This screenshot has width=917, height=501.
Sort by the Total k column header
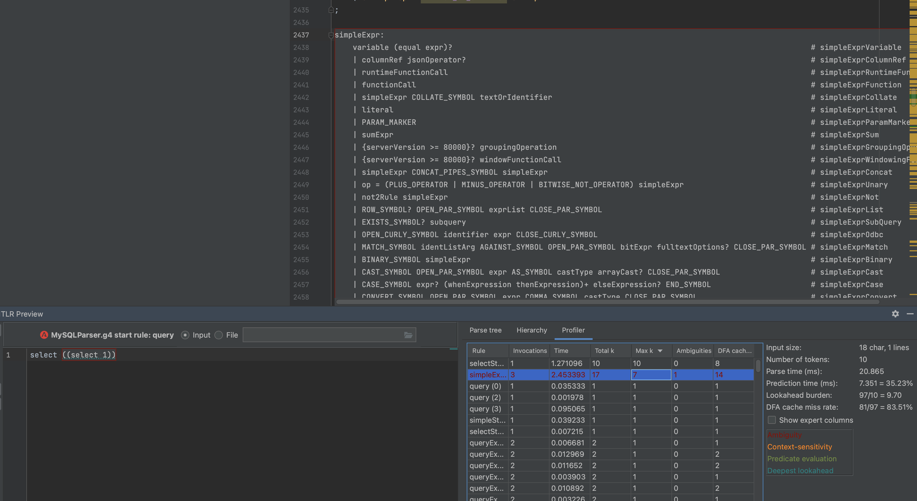[611, 351]
